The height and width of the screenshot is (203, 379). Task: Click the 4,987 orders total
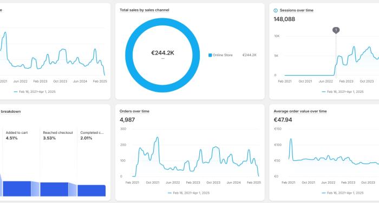(127, 120)
